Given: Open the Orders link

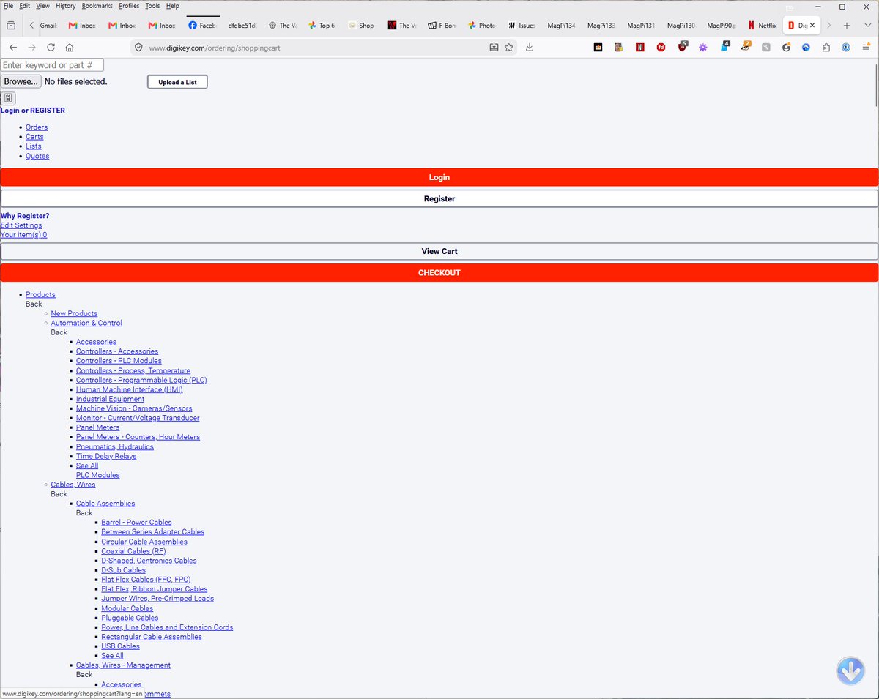Looking at the screenshot, I should point(37,127).
